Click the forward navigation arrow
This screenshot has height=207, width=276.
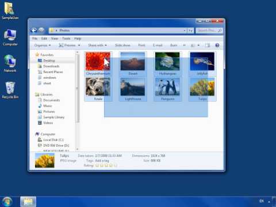pos(41,30)
